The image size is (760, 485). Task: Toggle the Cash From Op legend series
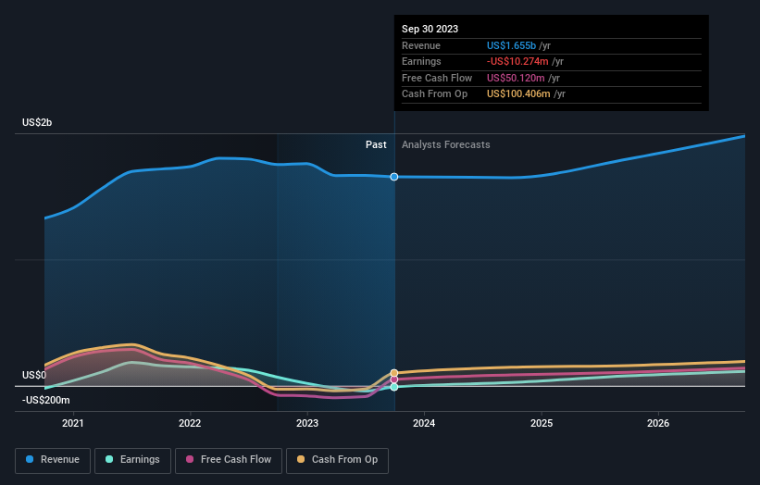(337, 460)
